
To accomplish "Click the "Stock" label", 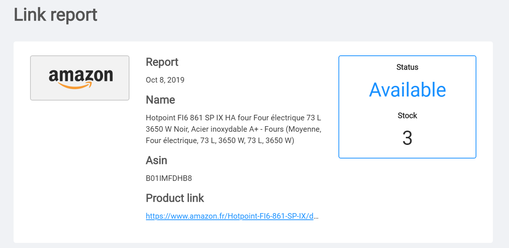I will 407,116.
